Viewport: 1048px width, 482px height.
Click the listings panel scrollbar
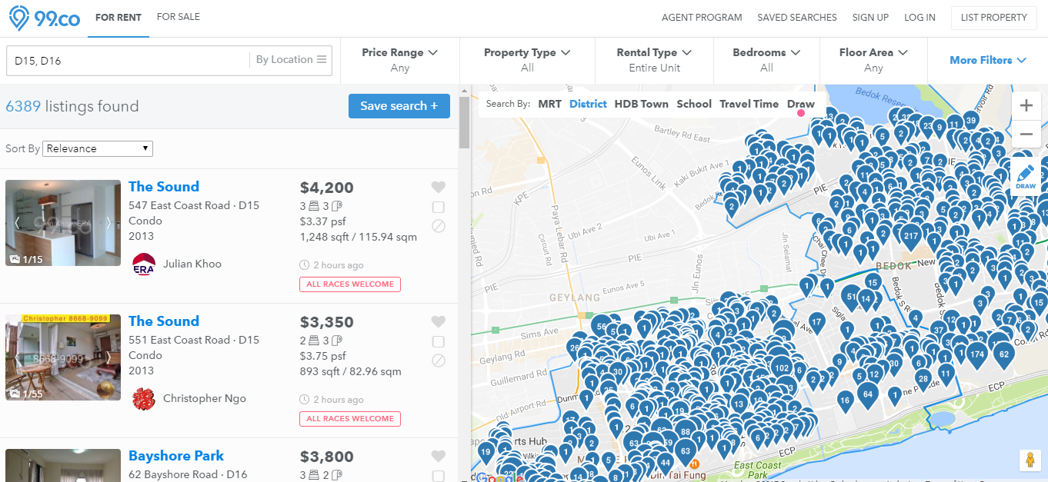tap(464, 123)
